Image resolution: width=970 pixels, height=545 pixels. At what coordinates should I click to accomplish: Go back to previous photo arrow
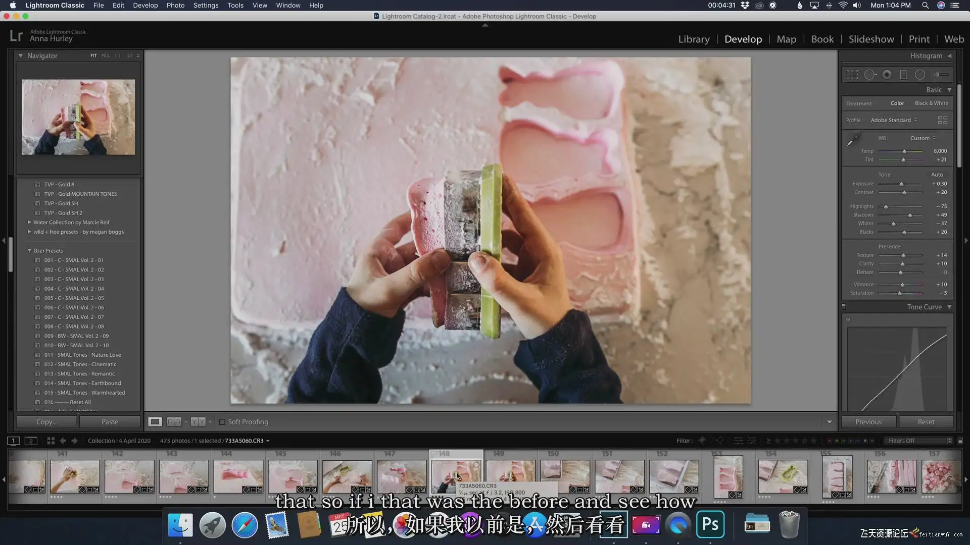63,441
